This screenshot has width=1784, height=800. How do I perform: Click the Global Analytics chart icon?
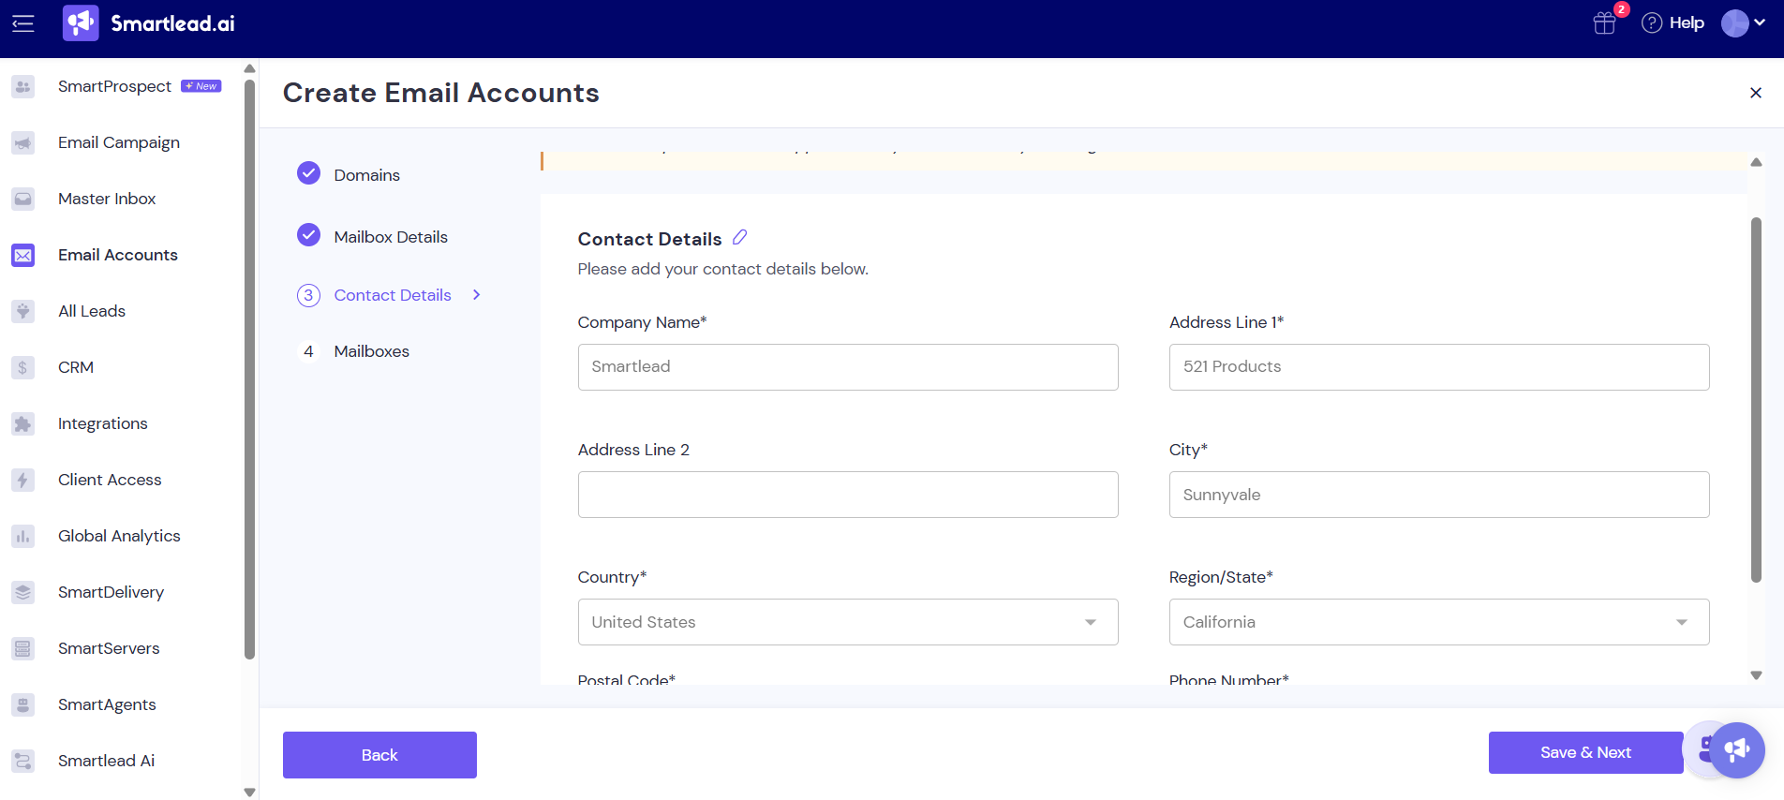pyautogui.click(x=23, y=536)
